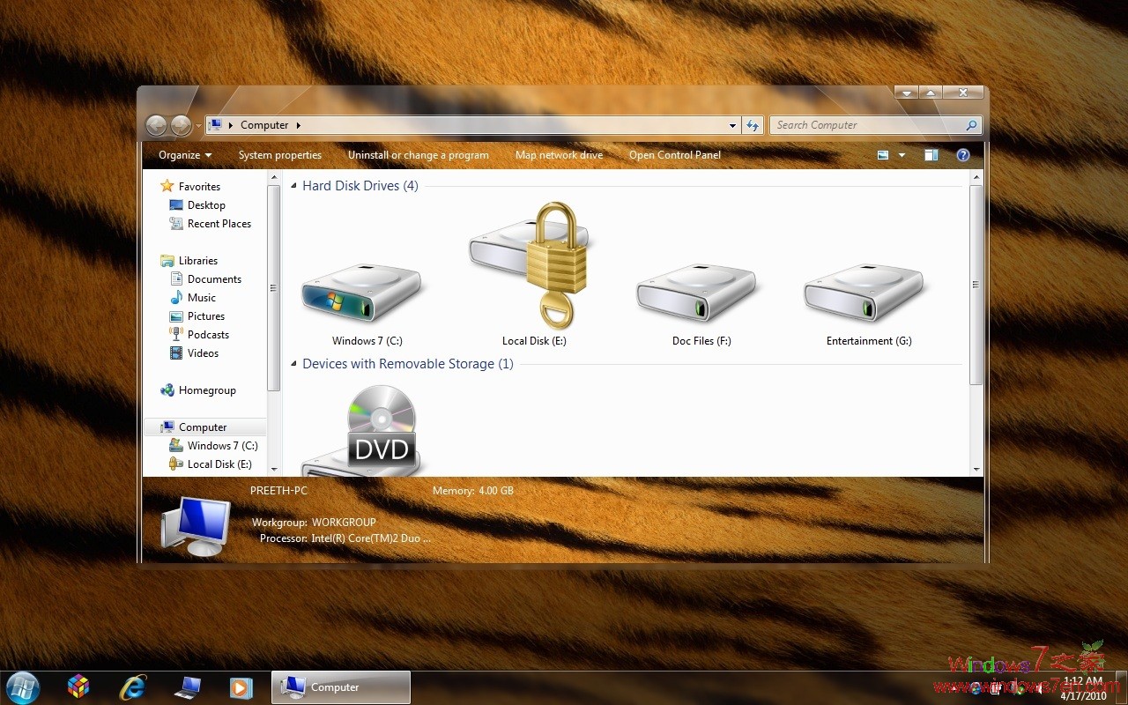This screenshot has width=1128, height=705.
Task: Select the Doc Files (F:) drive
Action: click(x=696, y=291)
